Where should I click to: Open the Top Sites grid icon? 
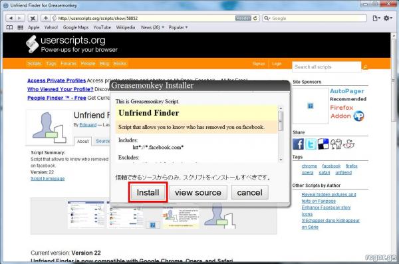[x=21, y=27]
